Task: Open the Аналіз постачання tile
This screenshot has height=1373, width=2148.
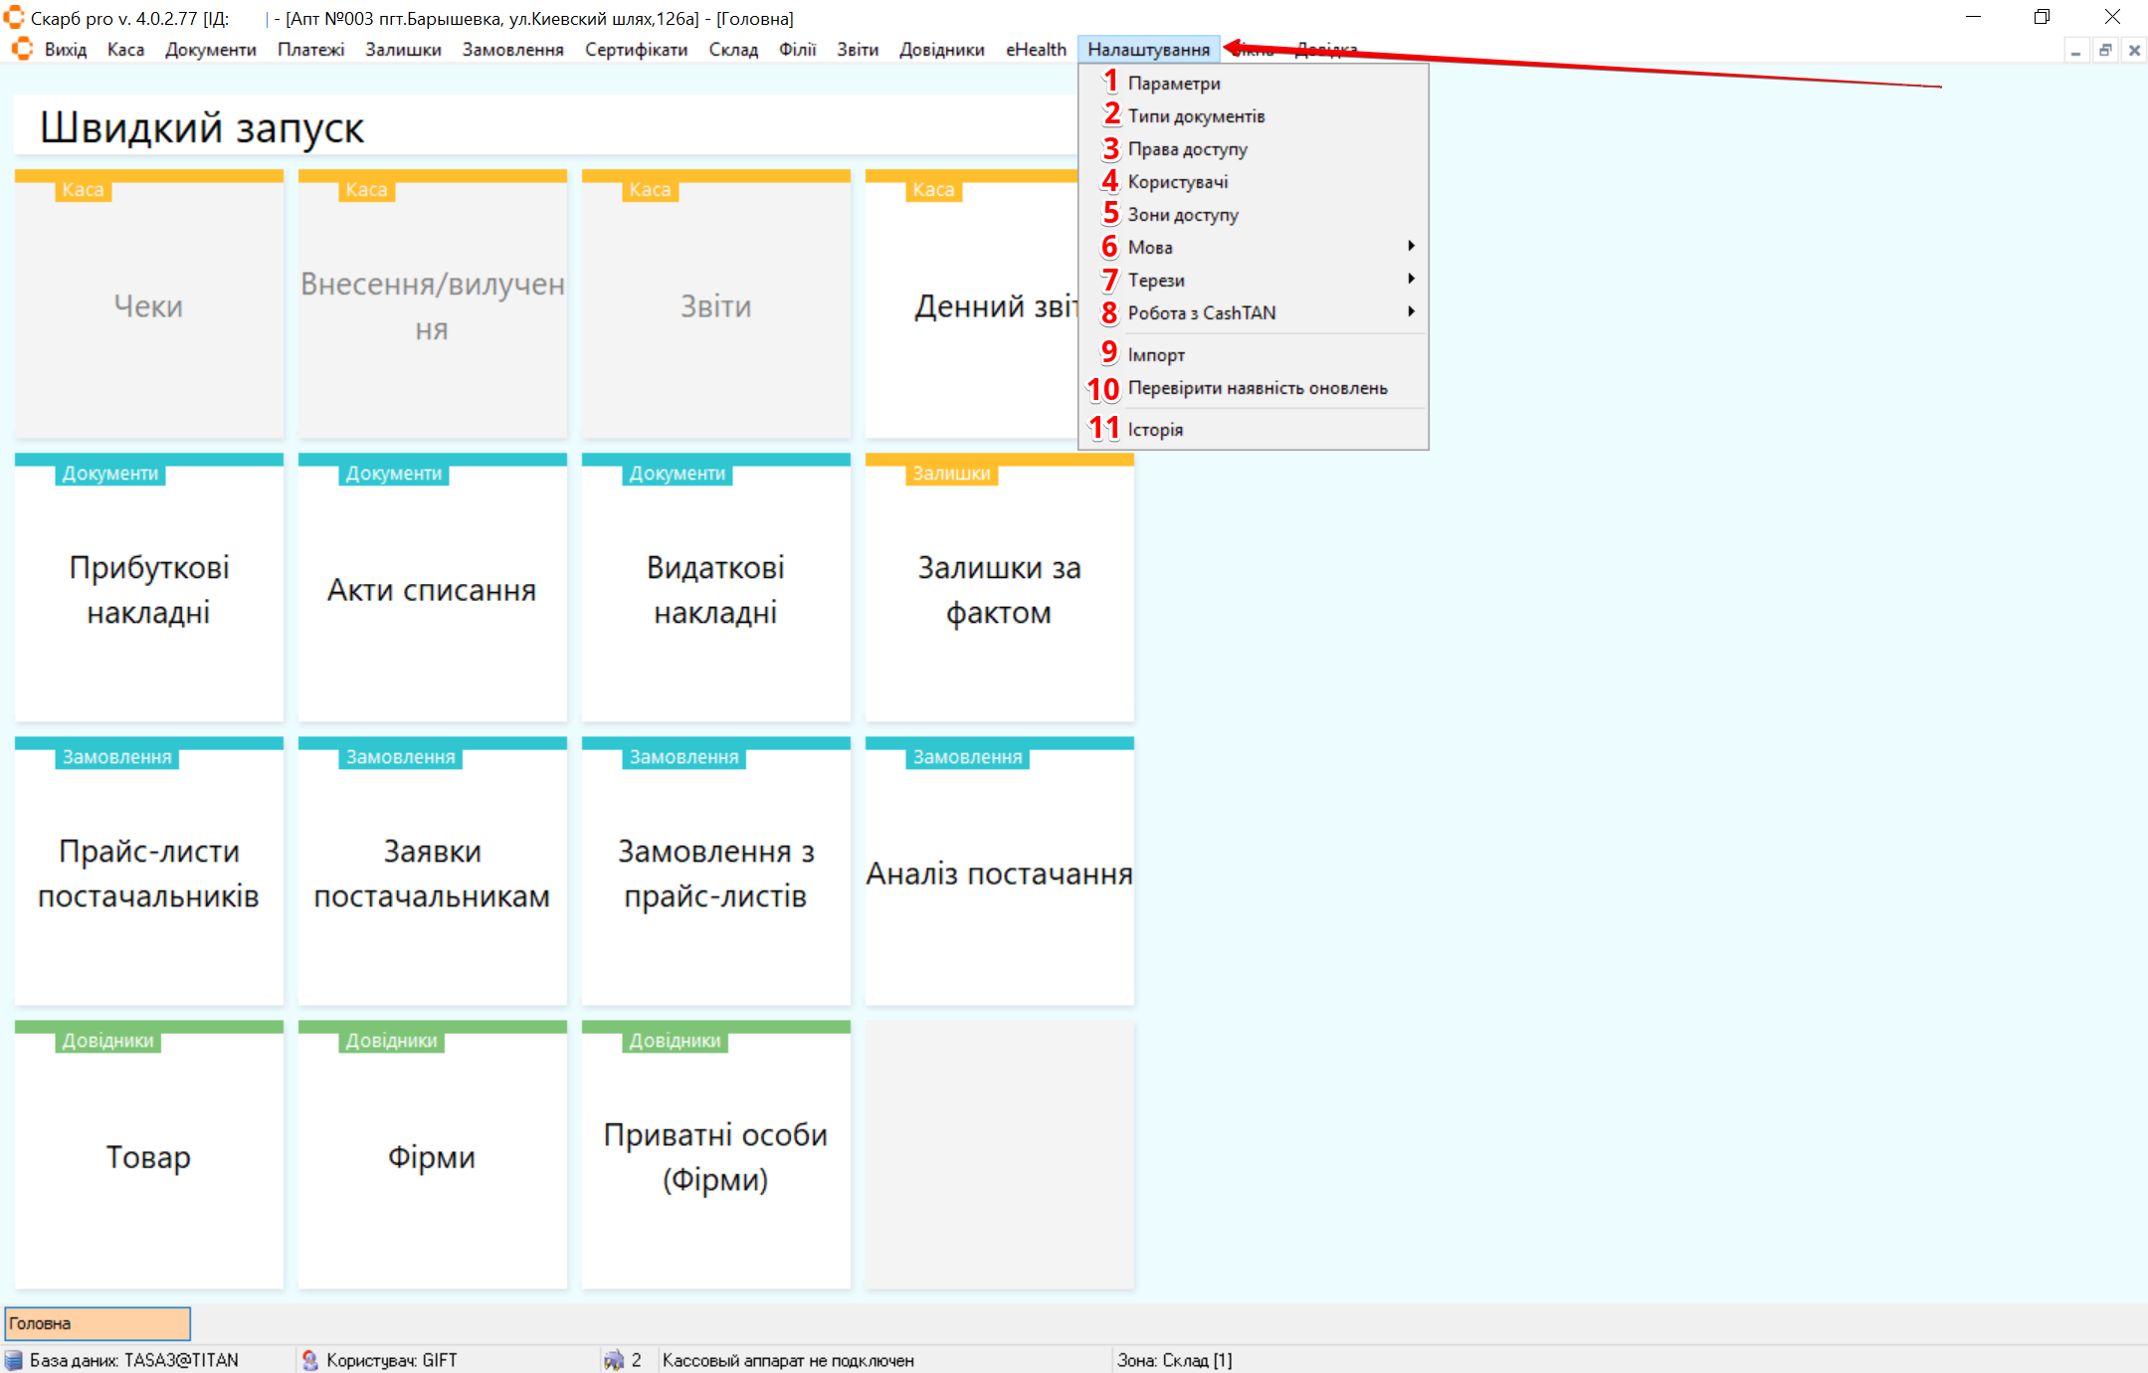Action: 999,873
